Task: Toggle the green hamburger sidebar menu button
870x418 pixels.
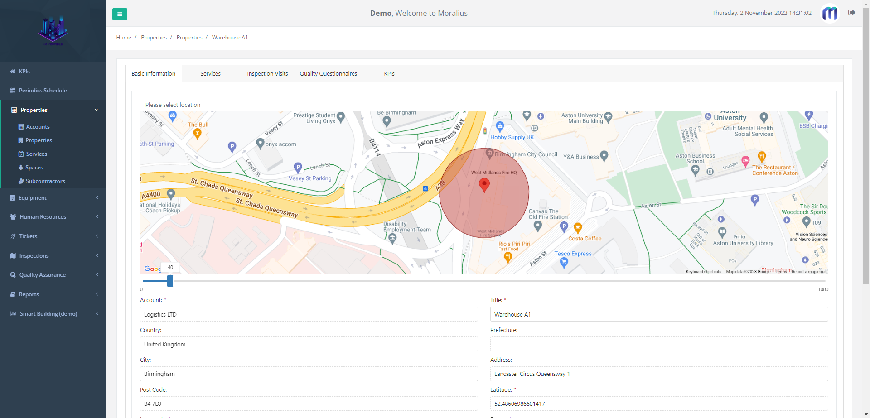Action: (120, 14)
